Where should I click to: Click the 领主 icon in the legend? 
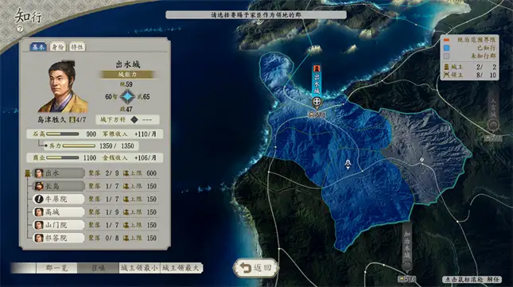[446, 76]
